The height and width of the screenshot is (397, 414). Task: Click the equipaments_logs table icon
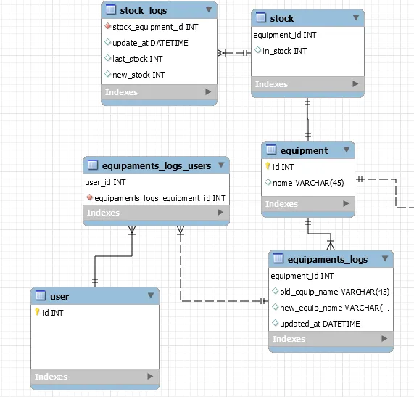tap(278, 258)
